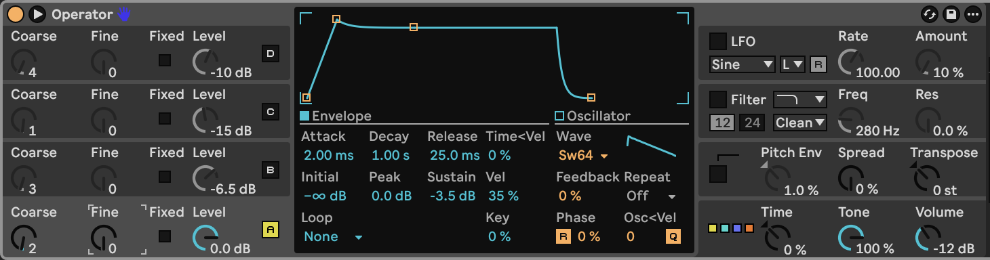Open the LFO Sine waveform dropdown
The image size is (990, 260).
(742, 64)
